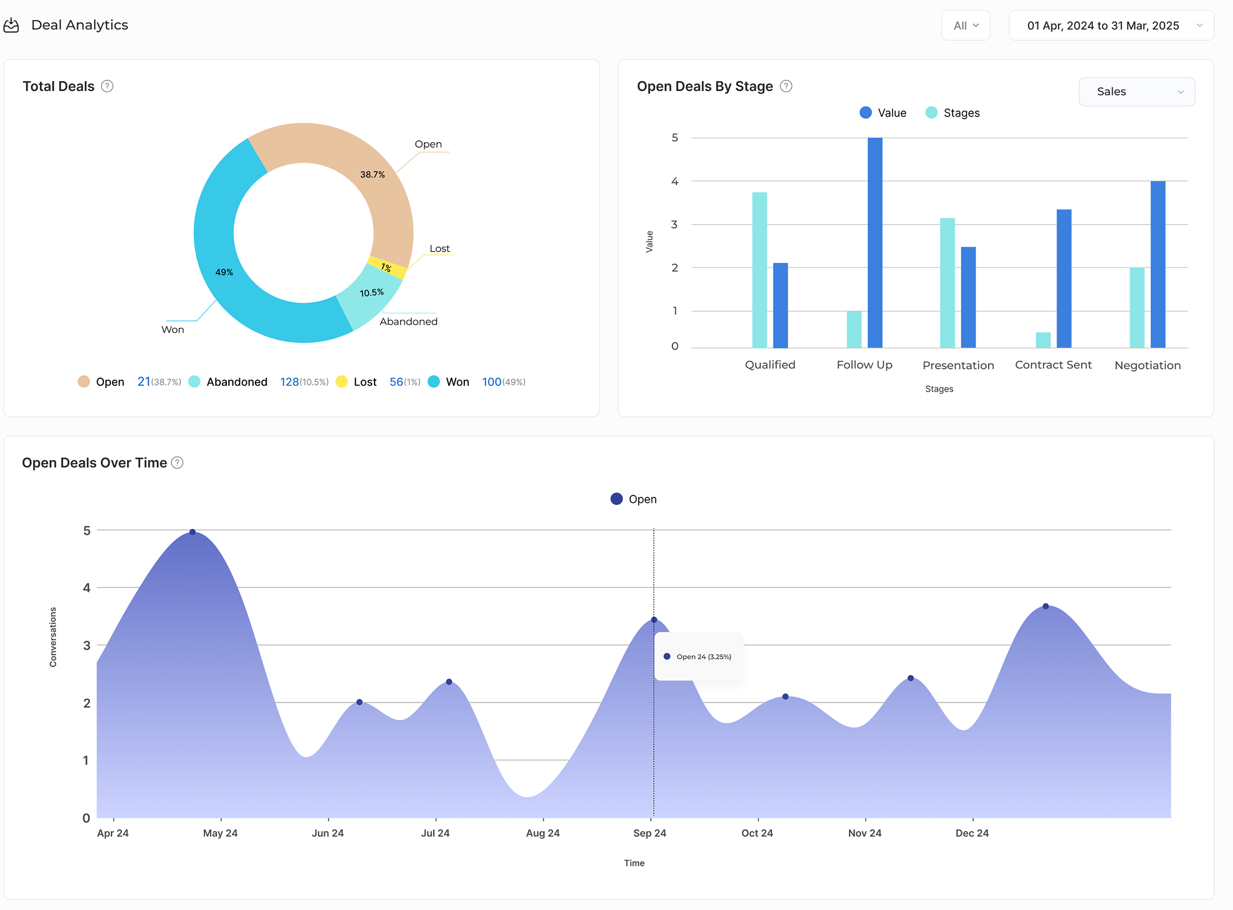The height and width of the screenshot is (910, 1233).
Task: Click the yellow Lost legend dot
Action: (x=342, y=381)
